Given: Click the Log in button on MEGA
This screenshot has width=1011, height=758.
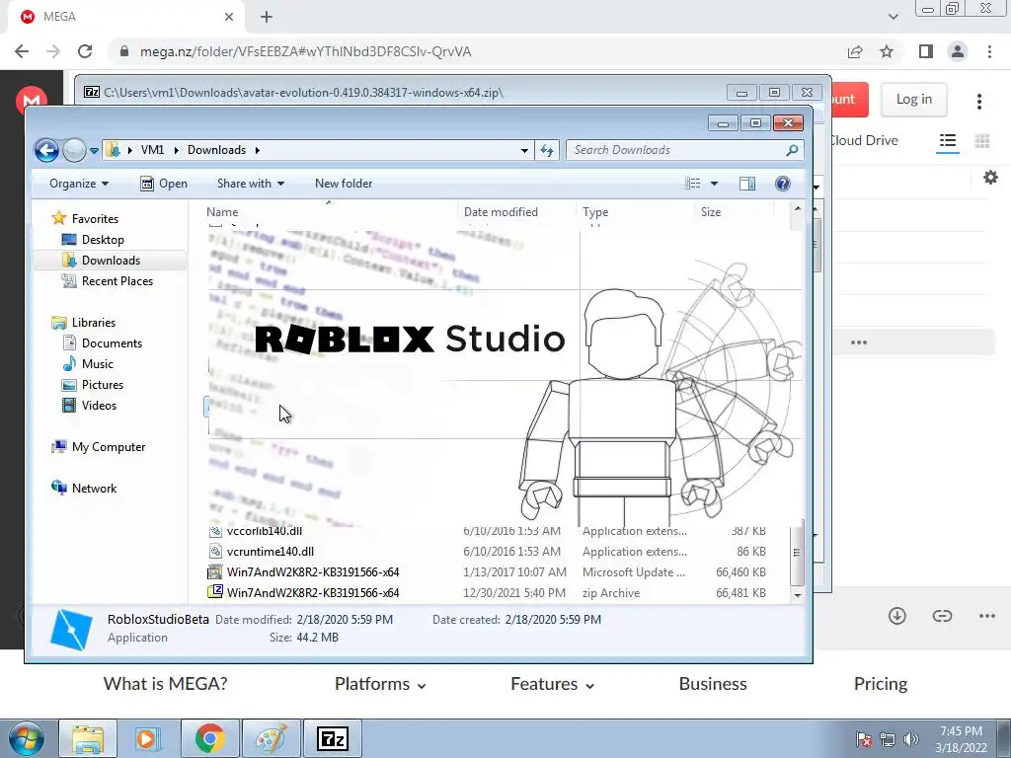Looking at the screenshot, I should point(913,100).
